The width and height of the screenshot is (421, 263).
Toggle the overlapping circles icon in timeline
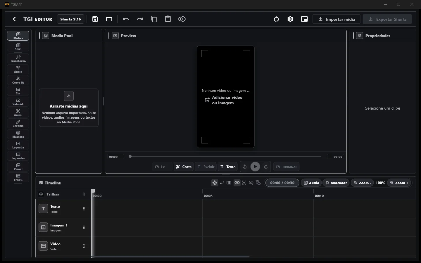point(237,183)
